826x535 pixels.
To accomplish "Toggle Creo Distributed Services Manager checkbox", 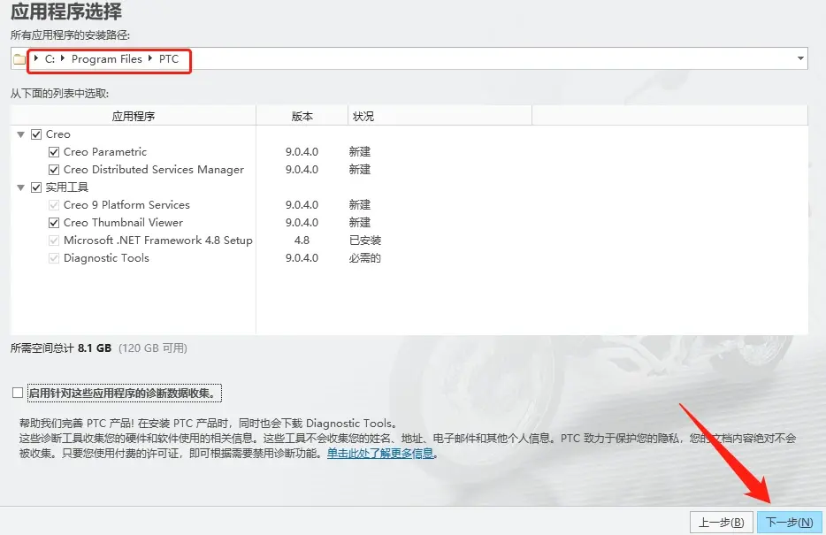I will click(x=54, y=170).
